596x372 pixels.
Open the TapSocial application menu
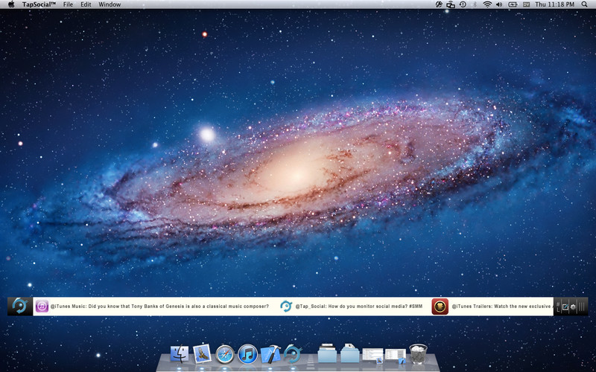click(39, 4)
